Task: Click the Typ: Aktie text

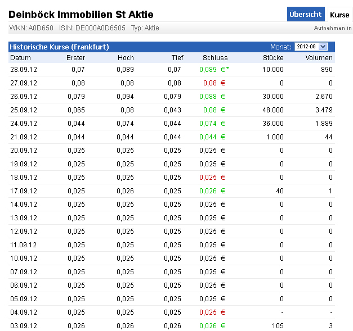Action: [x=145, y=28]
